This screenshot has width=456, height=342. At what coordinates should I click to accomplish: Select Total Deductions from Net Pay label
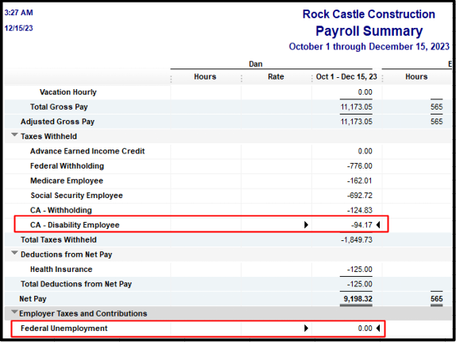pos(76,284)
